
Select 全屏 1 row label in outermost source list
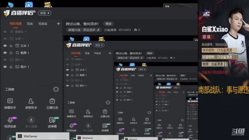(x=19, y=39)
